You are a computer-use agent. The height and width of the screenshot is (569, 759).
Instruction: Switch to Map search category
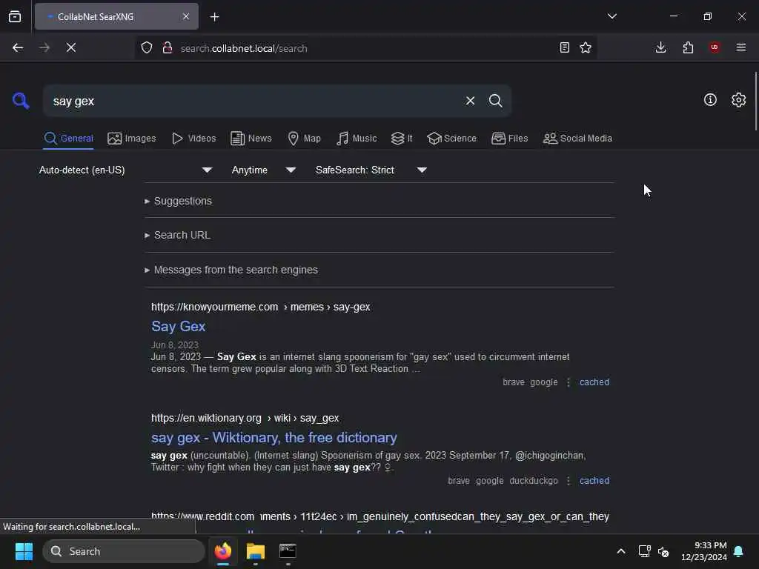coord(304,139)
